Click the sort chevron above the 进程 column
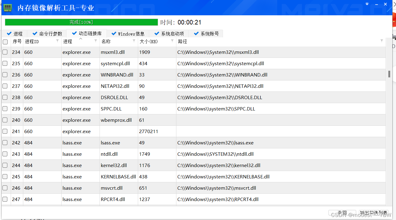This screenshot has height=220, width=396. tap(81, 38)
